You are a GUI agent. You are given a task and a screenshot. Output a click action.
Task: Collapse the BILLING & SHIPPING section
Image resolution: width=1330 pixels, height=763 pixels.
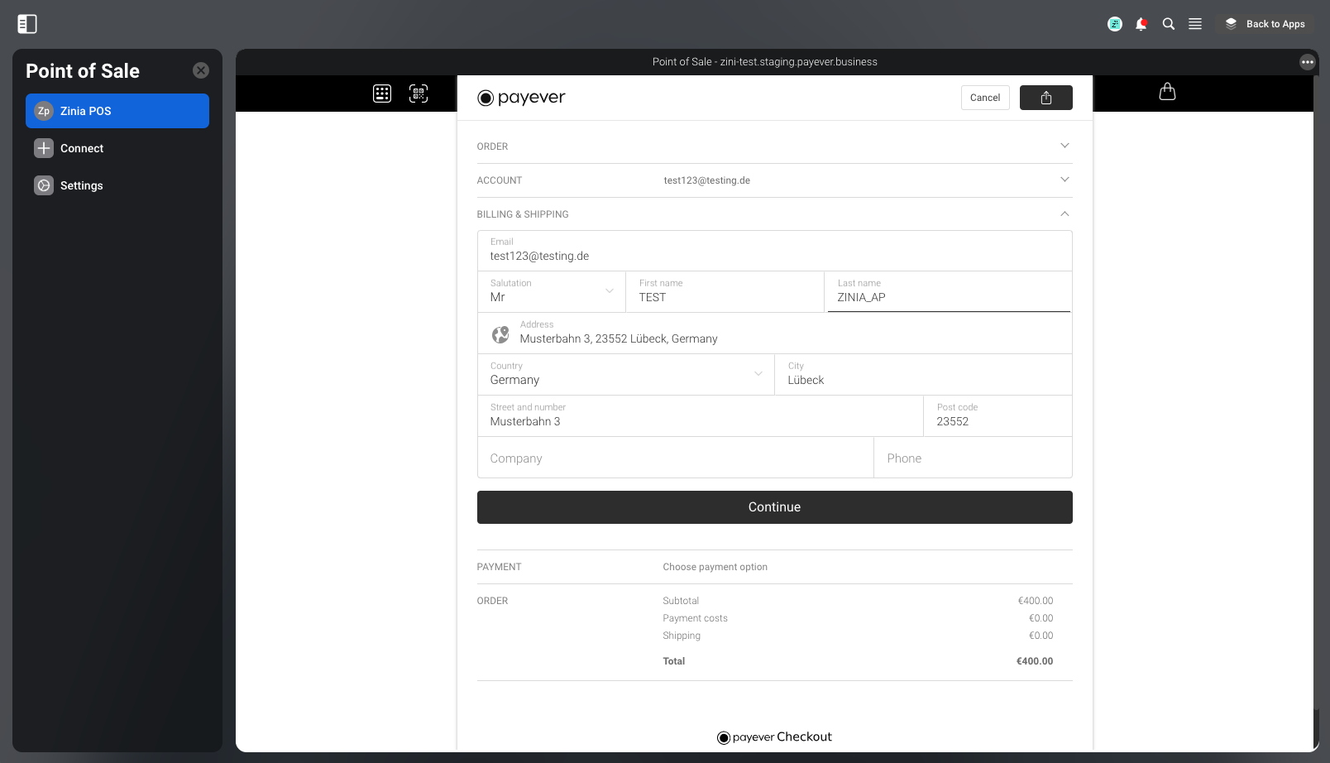point(774,214)
